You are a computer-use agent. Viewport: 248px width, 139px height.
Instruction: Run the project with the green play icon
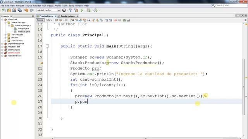[82, 10]
